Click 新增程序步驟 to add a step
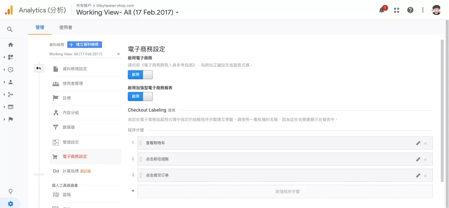The image size is (449, 208). click(285, 191)
